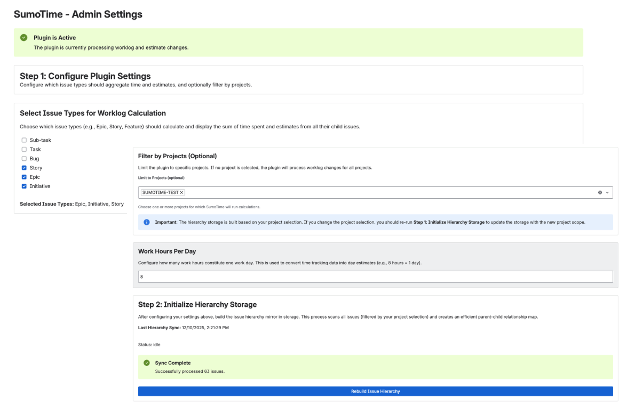This screenshot has width=627, height=408.
Task: Remove the SUMOTIME-TEST project tag
Action: click(x=181, y=192)
